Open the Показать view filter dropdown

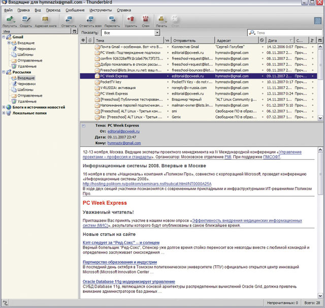[x=157, y=33]
